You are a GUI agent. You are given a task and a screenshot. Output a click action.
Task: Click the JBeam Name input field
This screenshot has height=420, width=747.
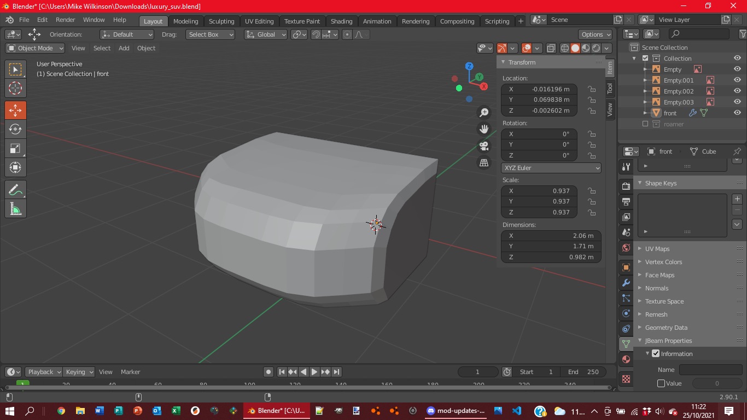coord(710,370)
